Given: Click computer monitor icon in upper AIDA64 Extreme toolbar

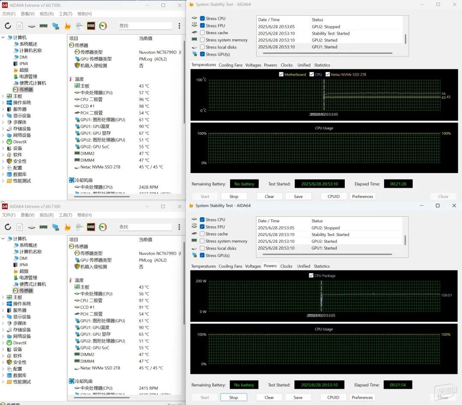Looking at the screenshot, I should pos(56,26).
